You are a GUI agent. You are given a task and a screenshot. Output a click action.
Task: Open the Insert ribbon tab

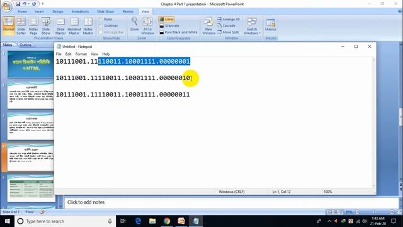click(x=39, y=11)
